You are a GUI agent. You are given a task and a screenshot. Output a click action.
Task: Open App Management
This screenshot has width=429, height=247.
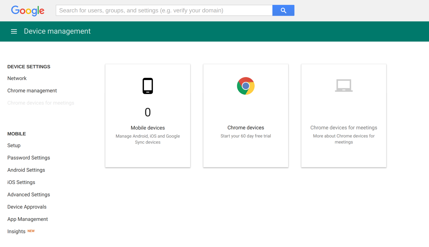(28, 219)
